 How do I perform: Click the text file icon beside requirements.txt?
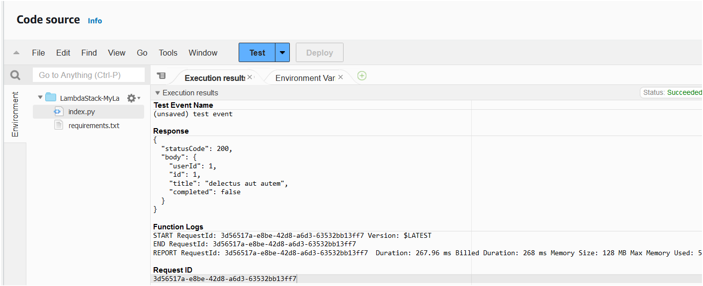pyautogui.click(x=58, y=125)
